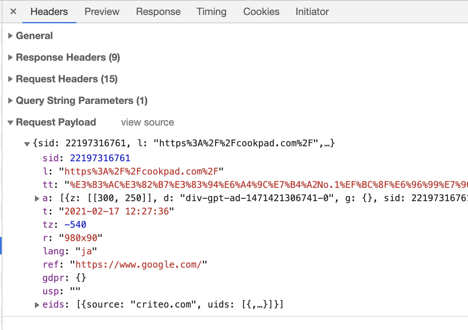Collapse the Request Payload section
Image resolution: width=468 pixels, height=330 pixels.
click(10, 122)
